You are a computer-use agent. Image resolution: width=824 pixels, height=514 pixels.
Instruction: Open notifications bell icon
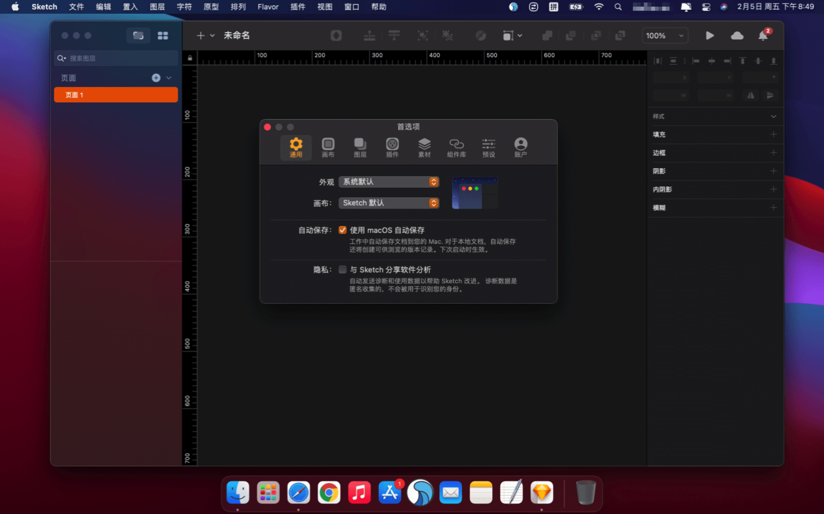coord(763,36)
